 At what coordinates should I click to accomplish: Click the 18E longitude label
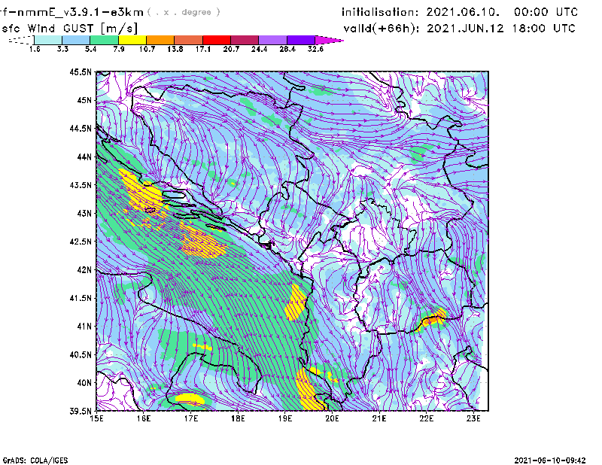[x=238, y=418]
